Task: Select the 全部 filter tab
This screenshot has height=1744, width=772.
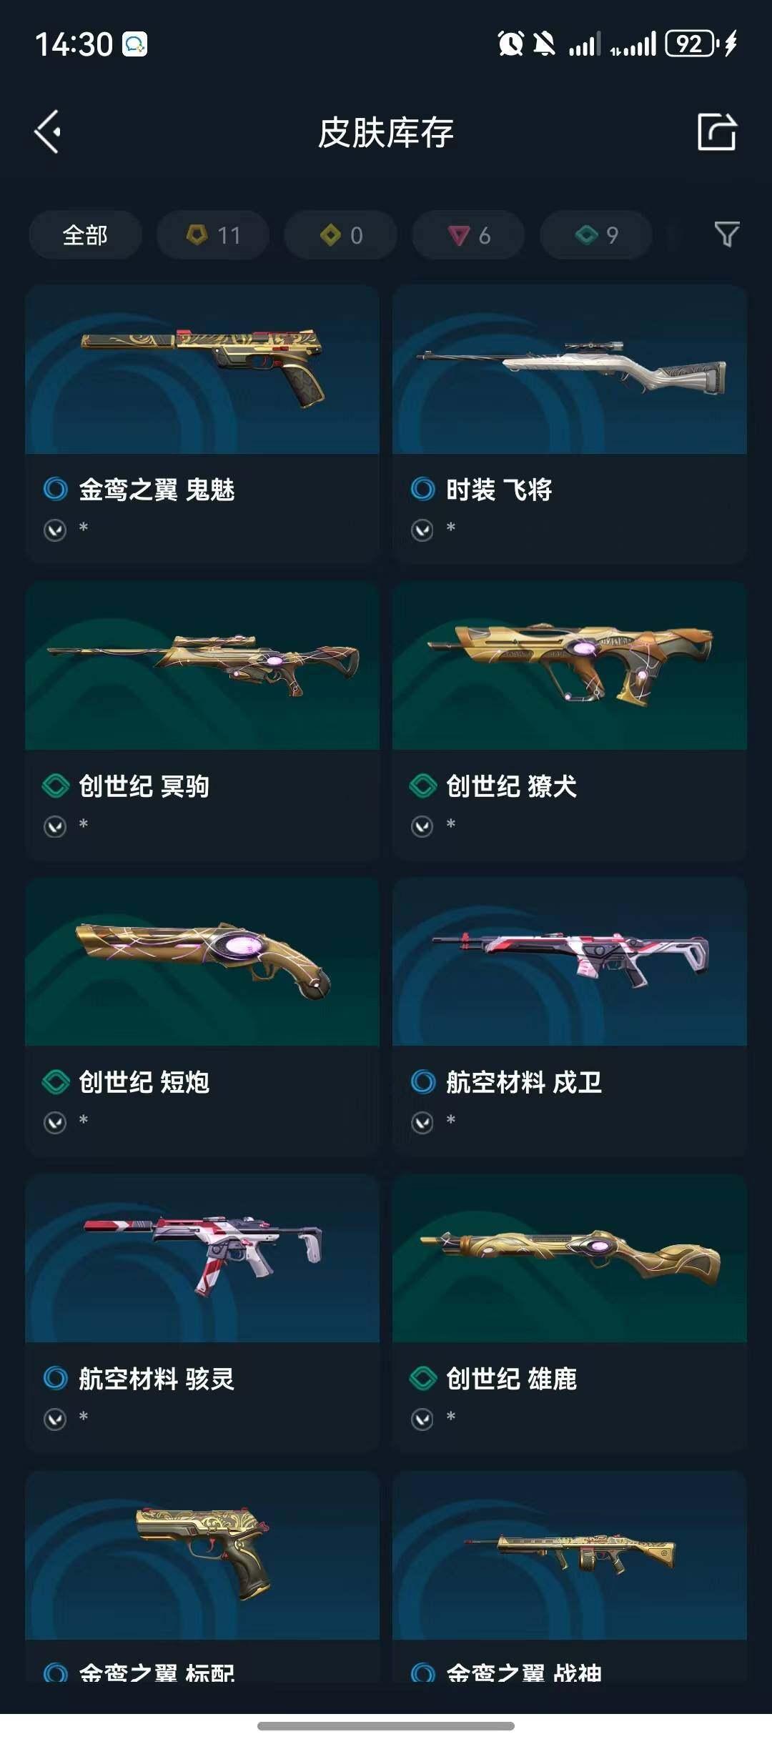Action: [x=85, y=234]
